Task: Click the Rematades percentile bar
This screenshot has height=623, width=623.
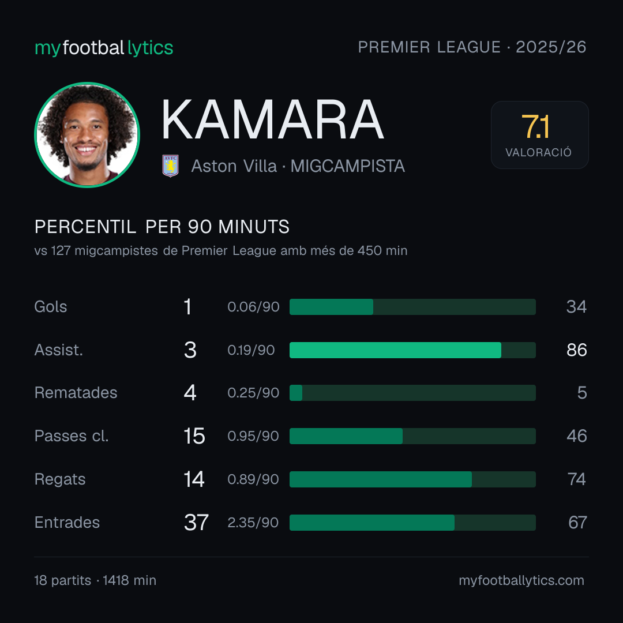Action: (412, 393)
